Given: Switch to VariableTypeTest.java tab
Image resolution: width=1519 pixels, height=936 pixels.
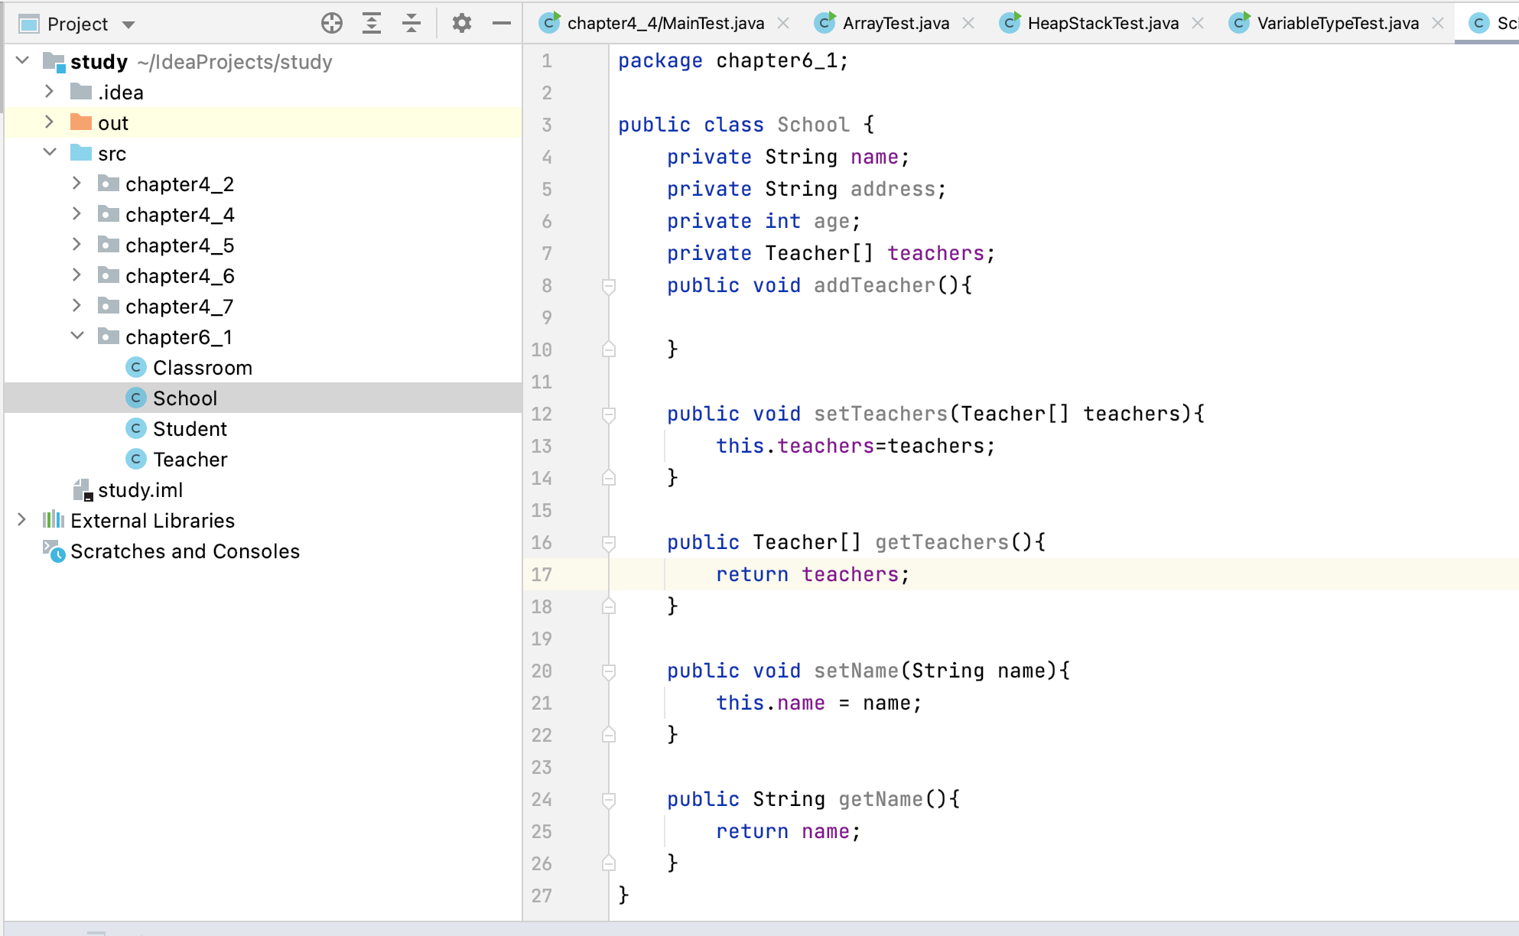Looking at the screenshot, I should (1338, 24).
